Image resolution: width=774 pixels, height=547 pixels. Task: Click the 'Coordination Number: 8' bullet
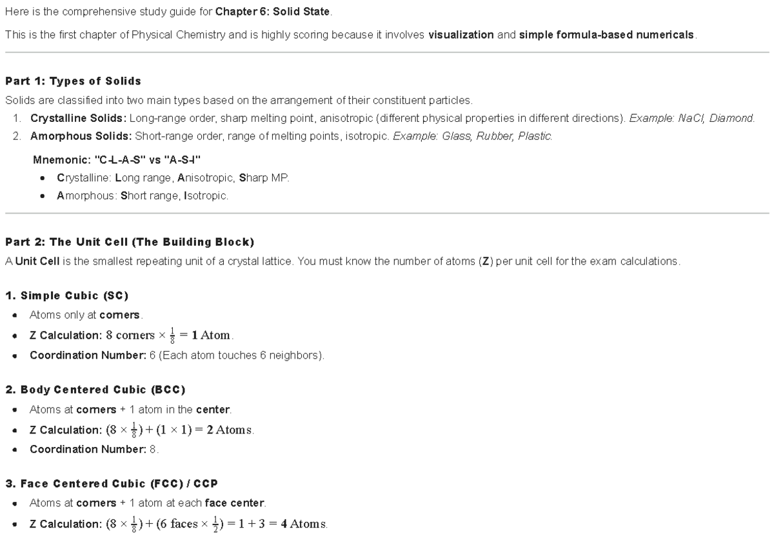coord(94,450)
